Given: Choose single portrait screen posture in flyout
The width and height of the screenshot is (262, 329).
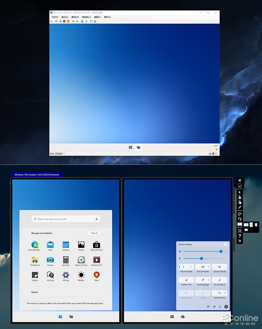Looking at the screenshot, I should pos(256,225).
